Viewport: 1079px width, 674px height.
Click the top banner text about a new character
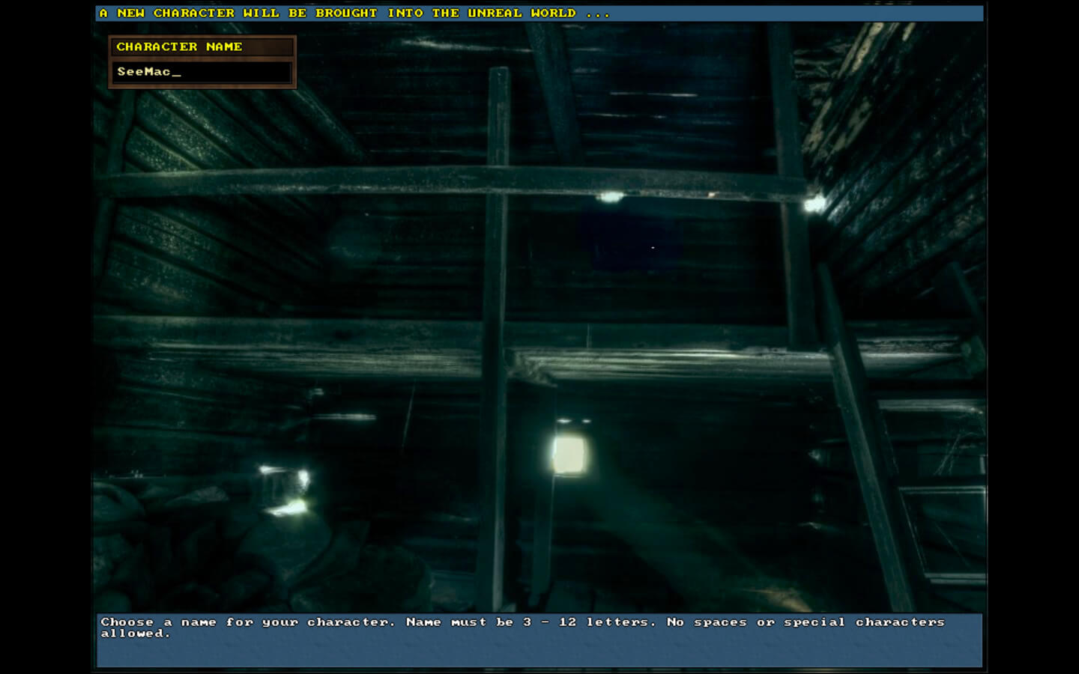354,13
